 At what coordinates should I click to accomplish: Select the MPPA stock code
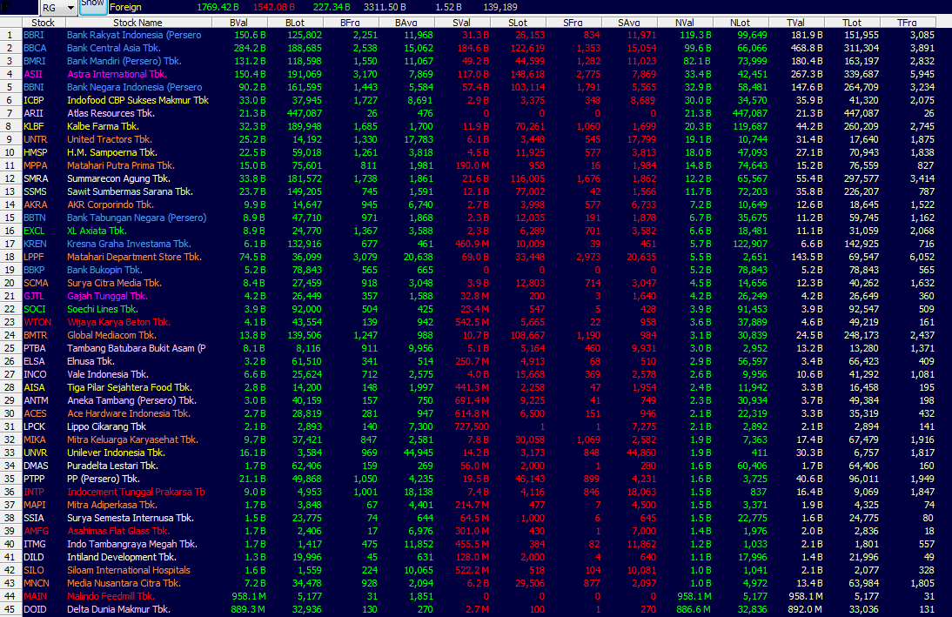pyautogui.click(x=35, y=166)
